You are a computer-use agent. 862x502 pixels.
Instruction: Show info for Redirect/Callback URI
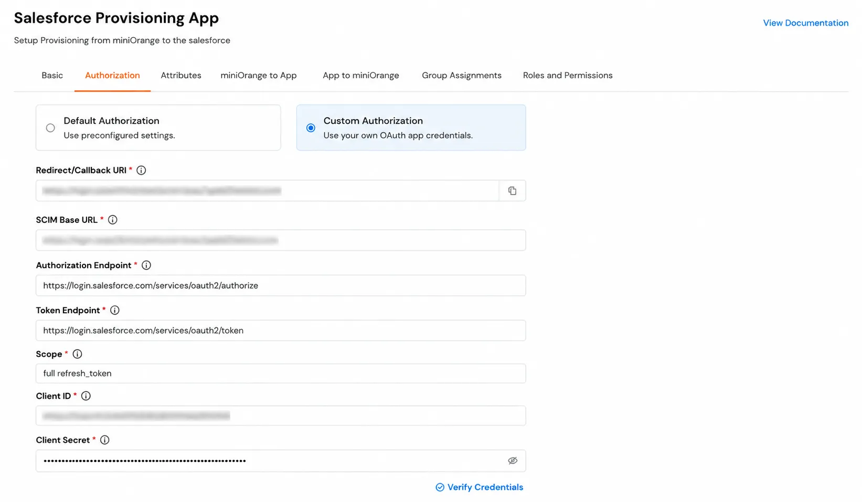pos(141,170)
